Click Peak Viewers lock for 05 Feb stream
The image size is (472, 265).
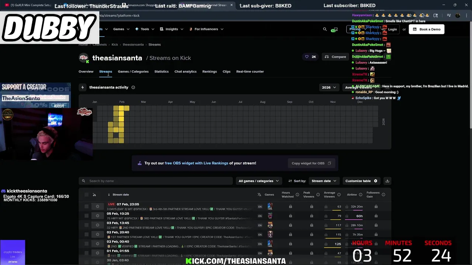point(312,216)
